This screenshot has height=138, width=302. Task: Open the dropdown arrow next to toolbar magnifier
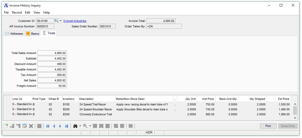tap(90, 126)
